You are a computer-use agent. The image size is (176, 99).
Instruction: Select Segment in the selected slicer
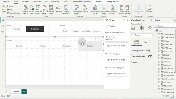[90, 46]
